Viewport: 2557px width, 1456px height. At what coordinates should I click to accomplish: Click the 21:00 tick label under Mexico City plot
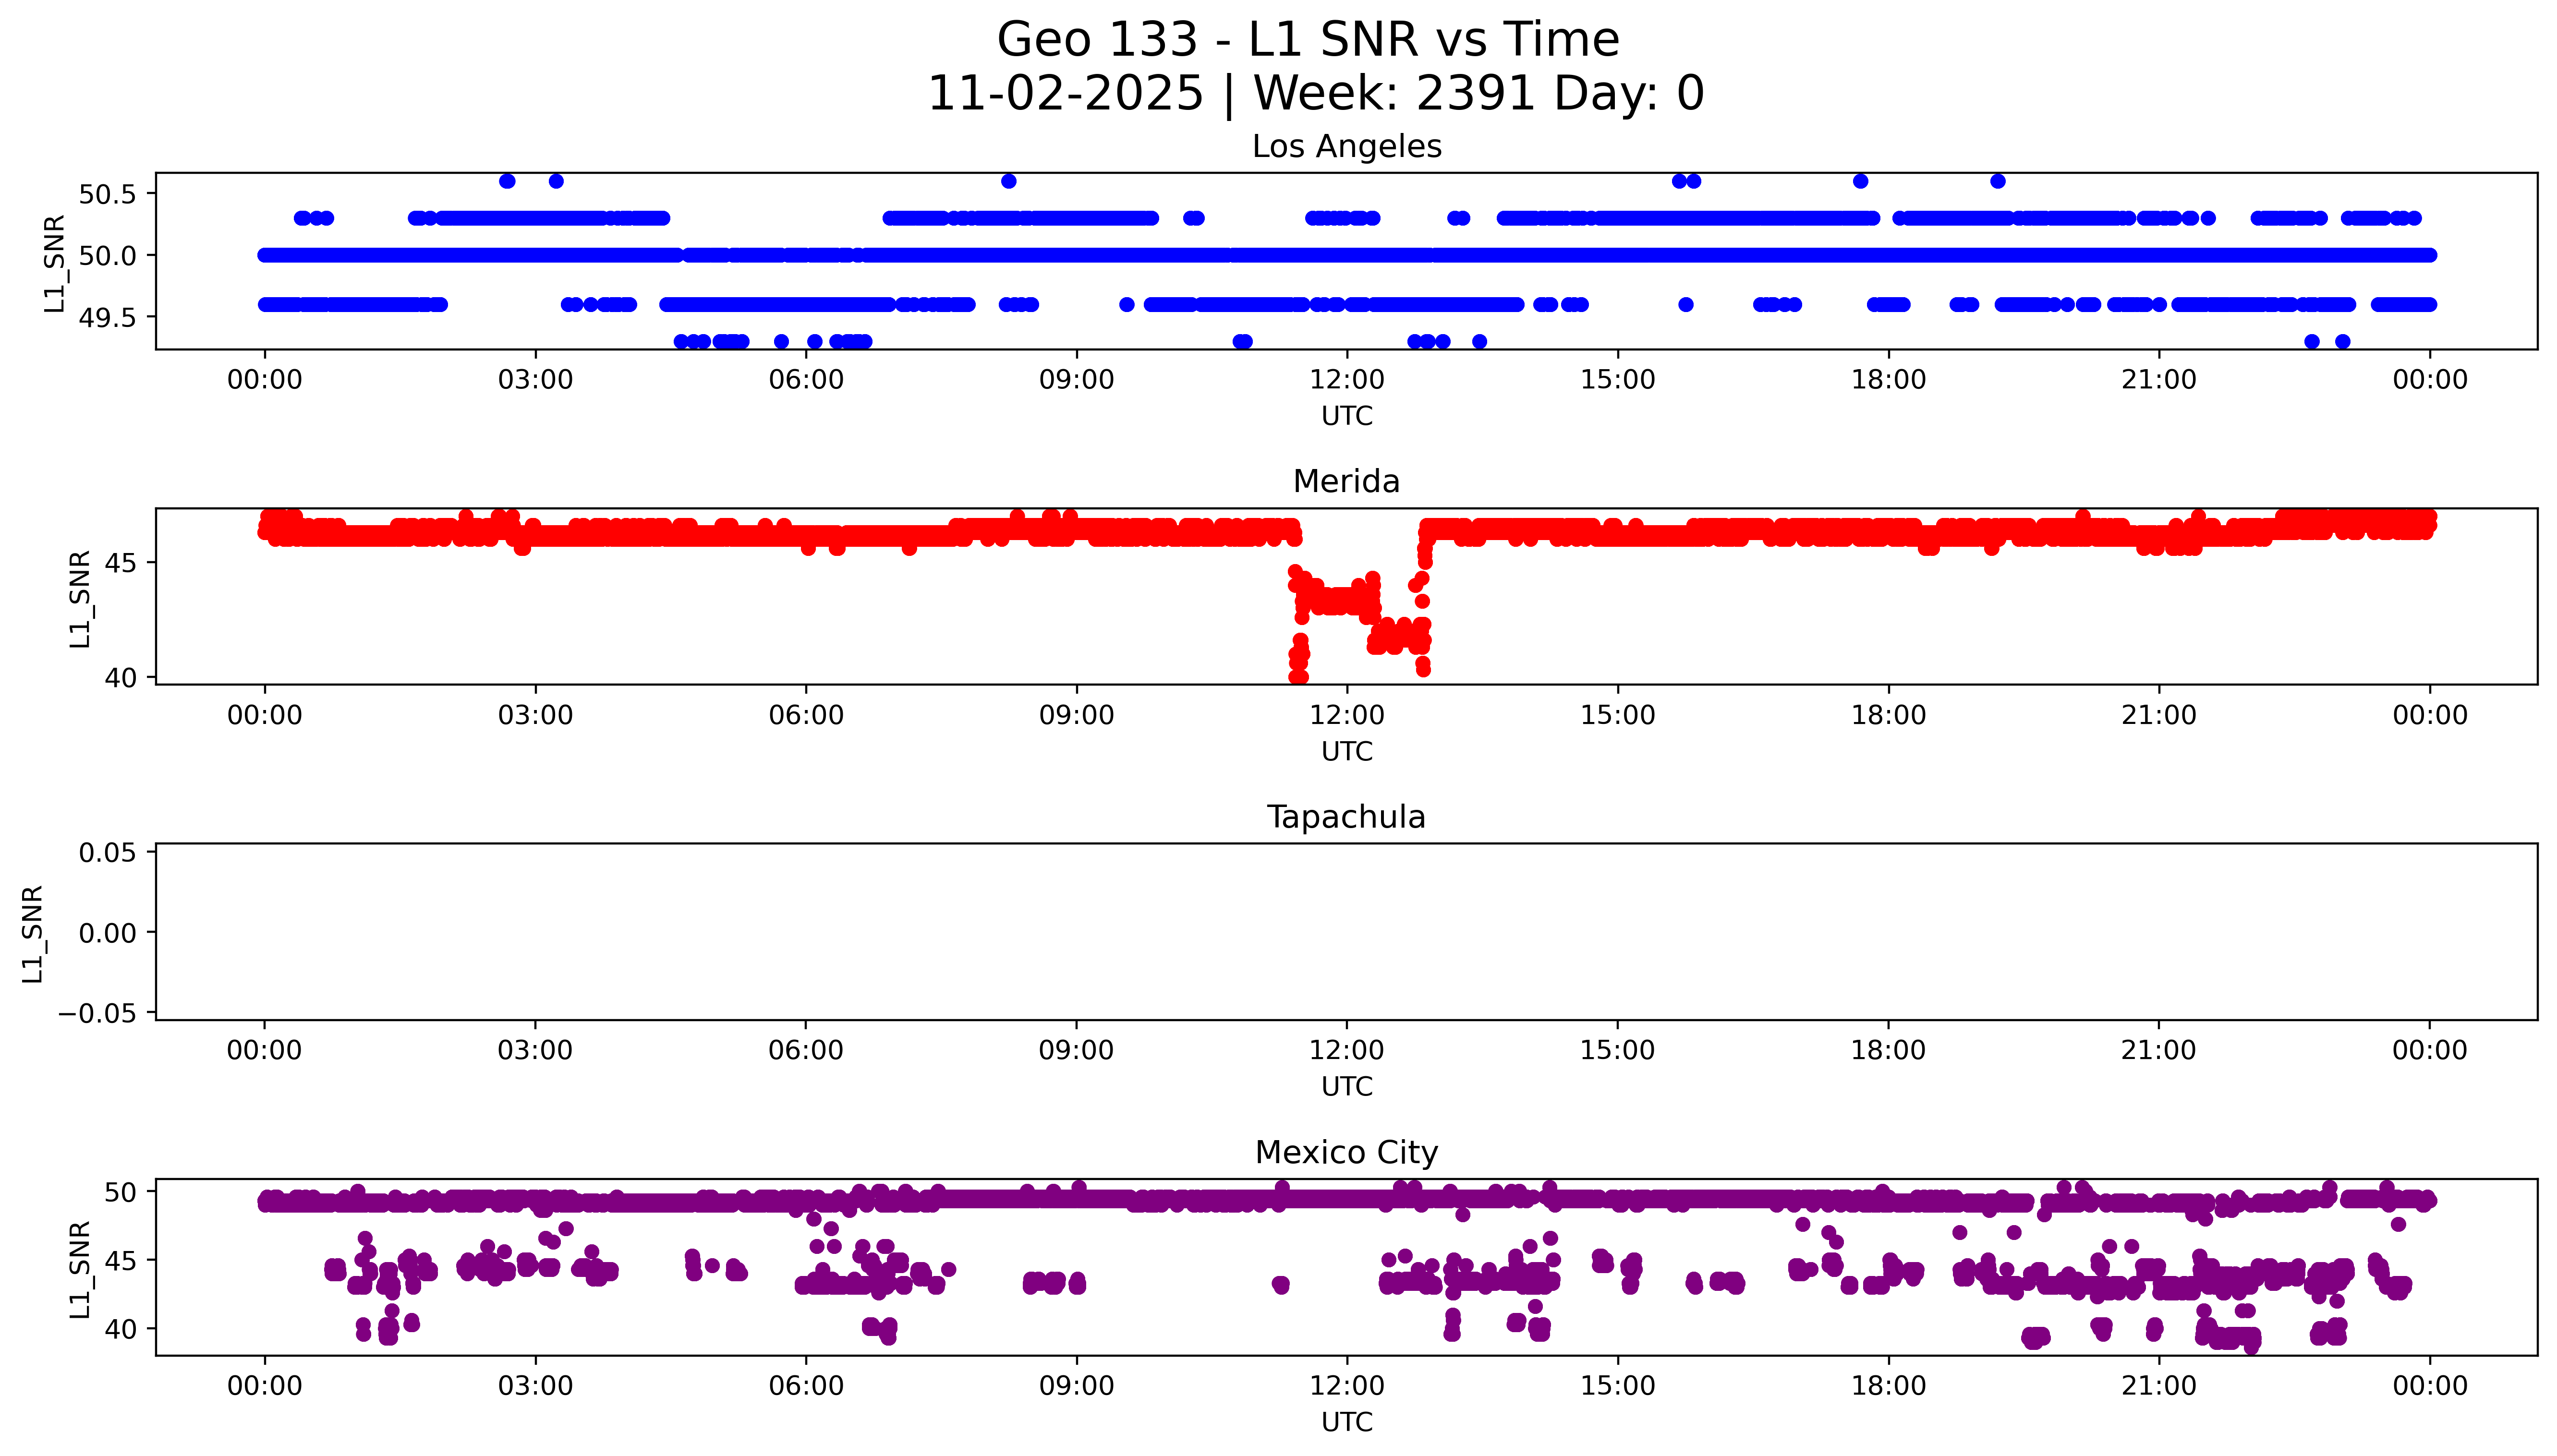[x=2158, y=1386]
